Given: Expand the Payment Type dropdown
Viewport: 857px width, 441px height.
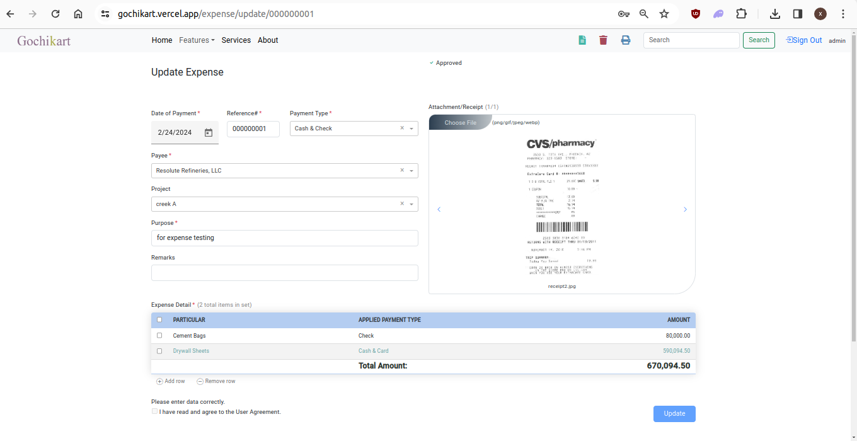Looking at the screenshot, I should [411, 129].
